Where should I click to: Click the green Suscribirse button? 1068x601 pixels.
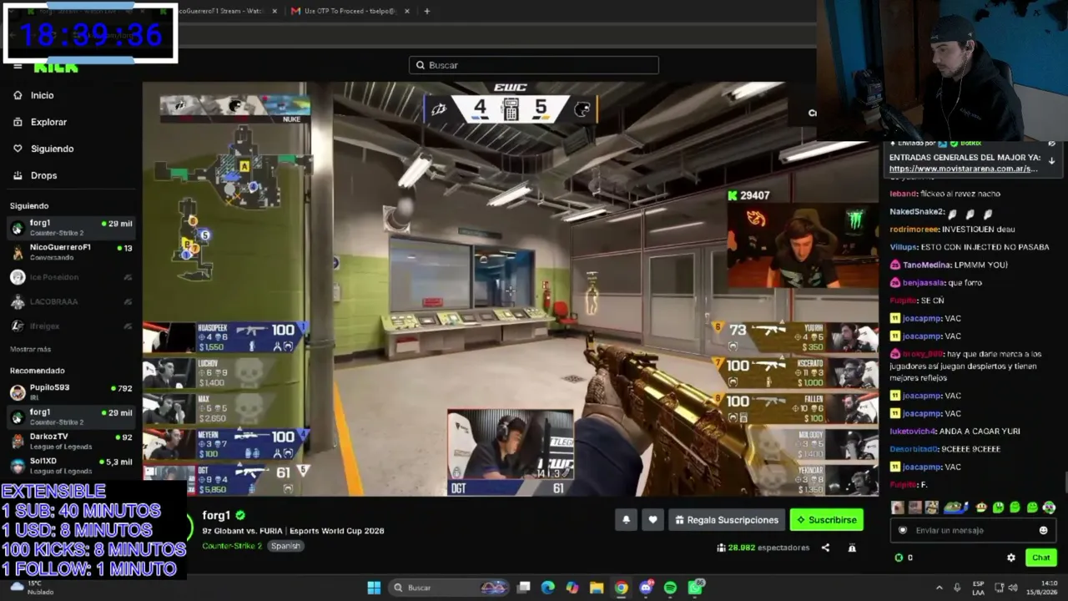[x=827, y=520]
